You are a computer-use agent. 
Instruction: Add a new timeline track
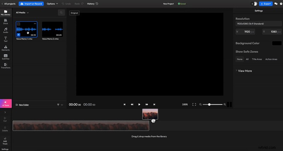[x=5, y=141]
